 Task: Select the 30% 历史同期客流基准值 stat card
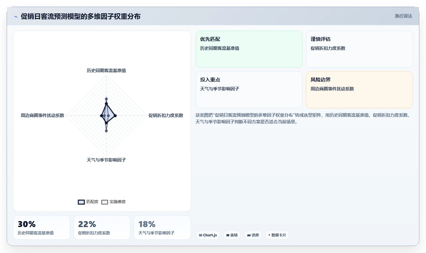click(x=42, y=227)
